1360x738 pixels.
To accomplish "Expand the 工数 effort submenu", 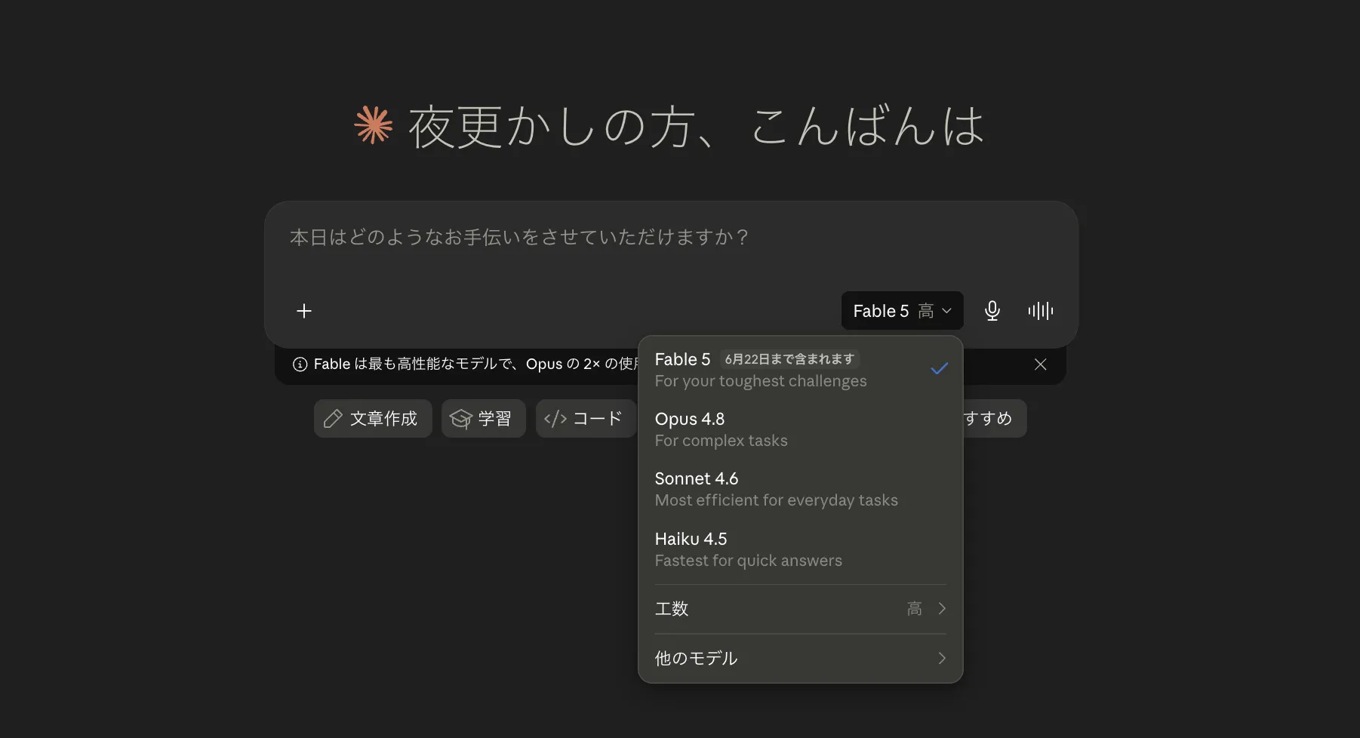I will 800,609.
